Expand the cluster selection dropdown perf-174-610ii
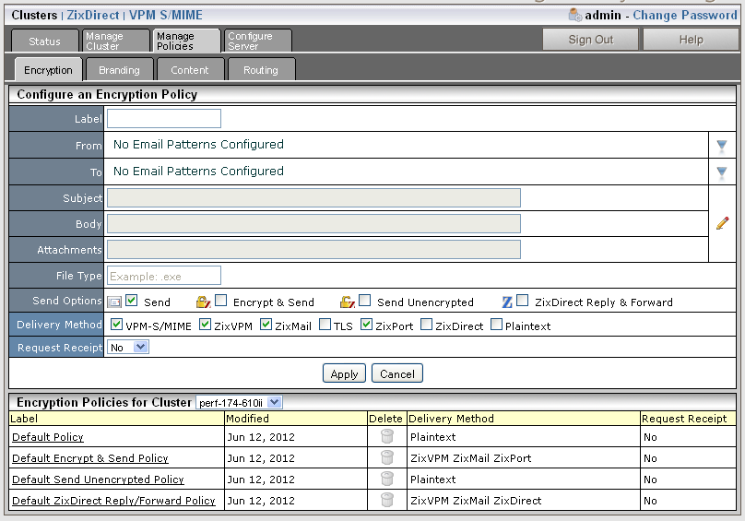 point(240,402)
